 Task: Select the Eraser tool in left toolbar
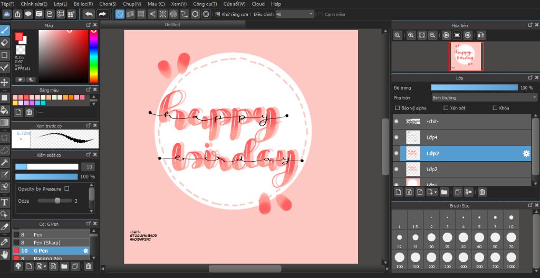pyautogui.click(x=5, y=43)
